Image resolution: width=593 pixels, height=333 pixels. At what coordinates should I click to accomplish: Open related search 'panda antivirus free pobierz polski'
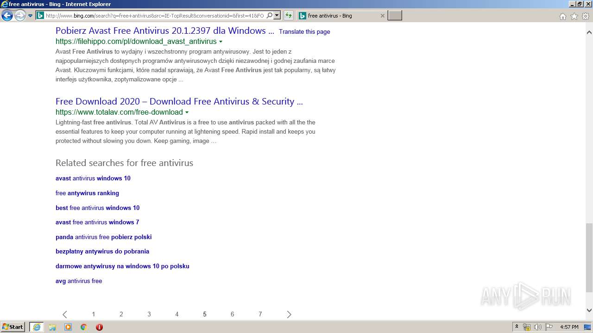point(104,237)
